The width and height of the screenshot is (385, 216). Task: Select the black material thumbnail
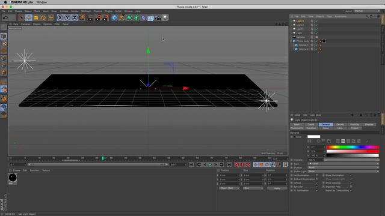[13, 178]
